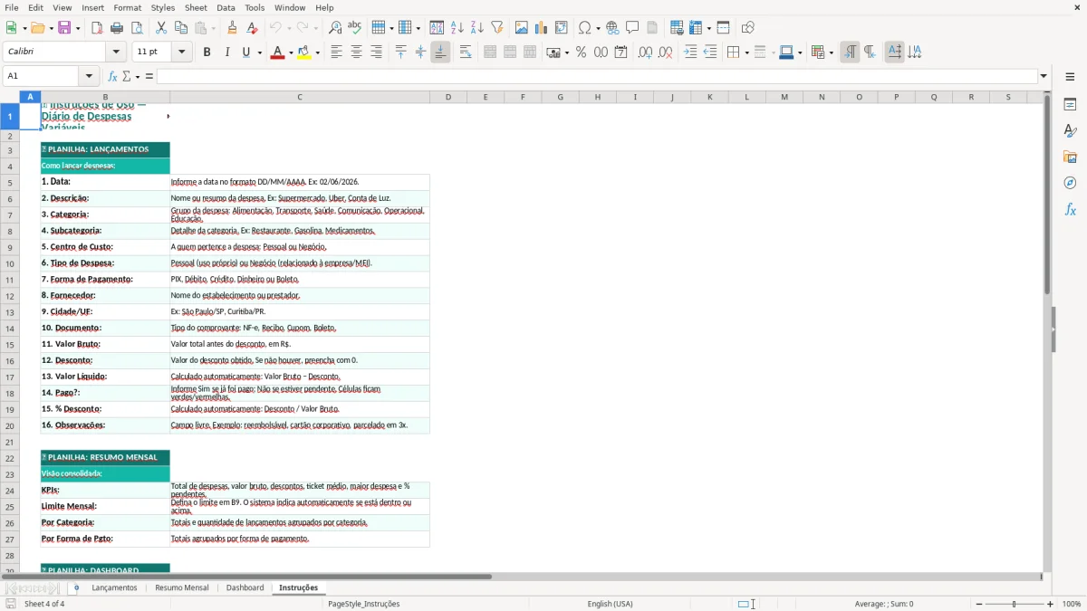Switch to Dashboard sheet tab
Image resolution: width=1087 pixels, height=611 pixels.
tap(245, 587)
